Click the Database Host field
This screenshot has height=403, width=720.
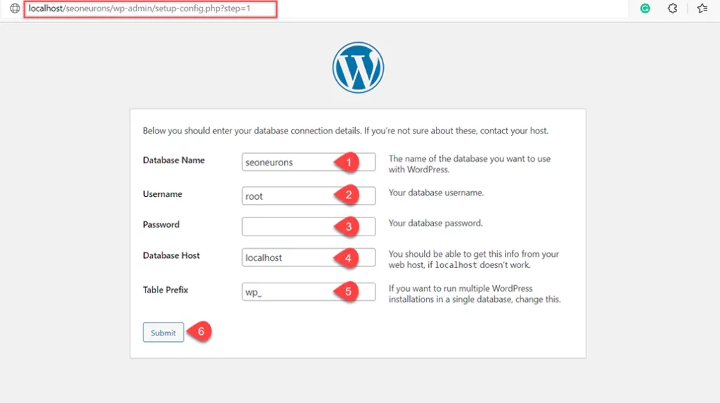click(x=309, y=257)
